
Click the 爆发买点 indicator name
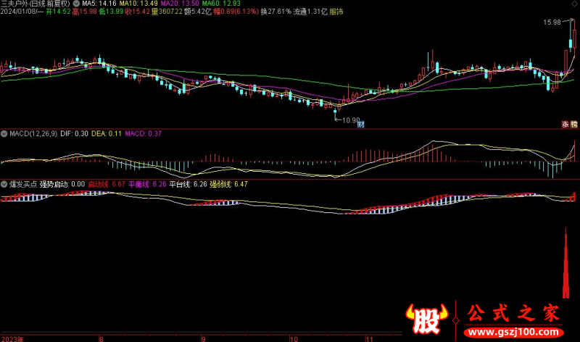click(23, 184)
